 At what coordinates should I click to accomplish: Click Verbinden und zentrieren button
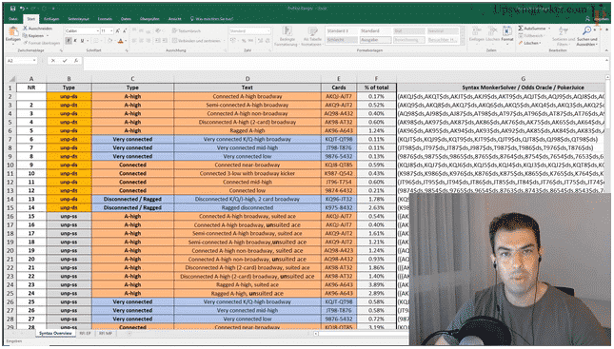pyautogui.click(x=198, y=41)
